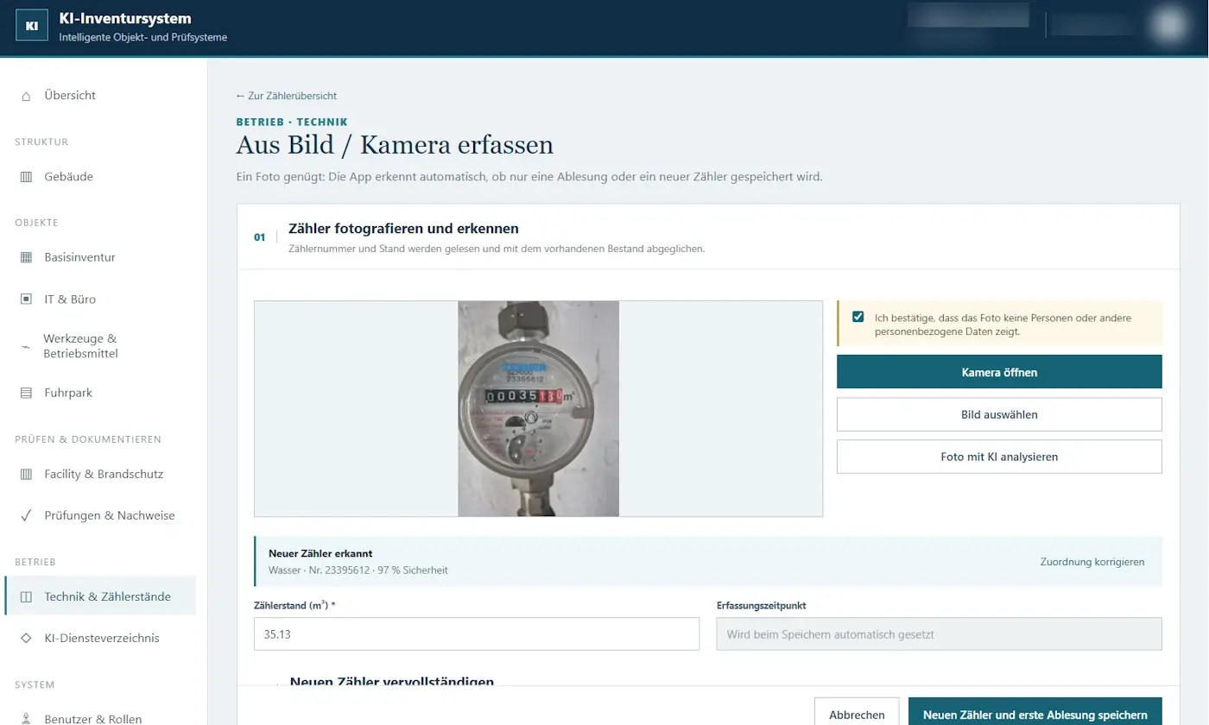
Task: Click the KI logo in the header
Action: coord(32,26)
